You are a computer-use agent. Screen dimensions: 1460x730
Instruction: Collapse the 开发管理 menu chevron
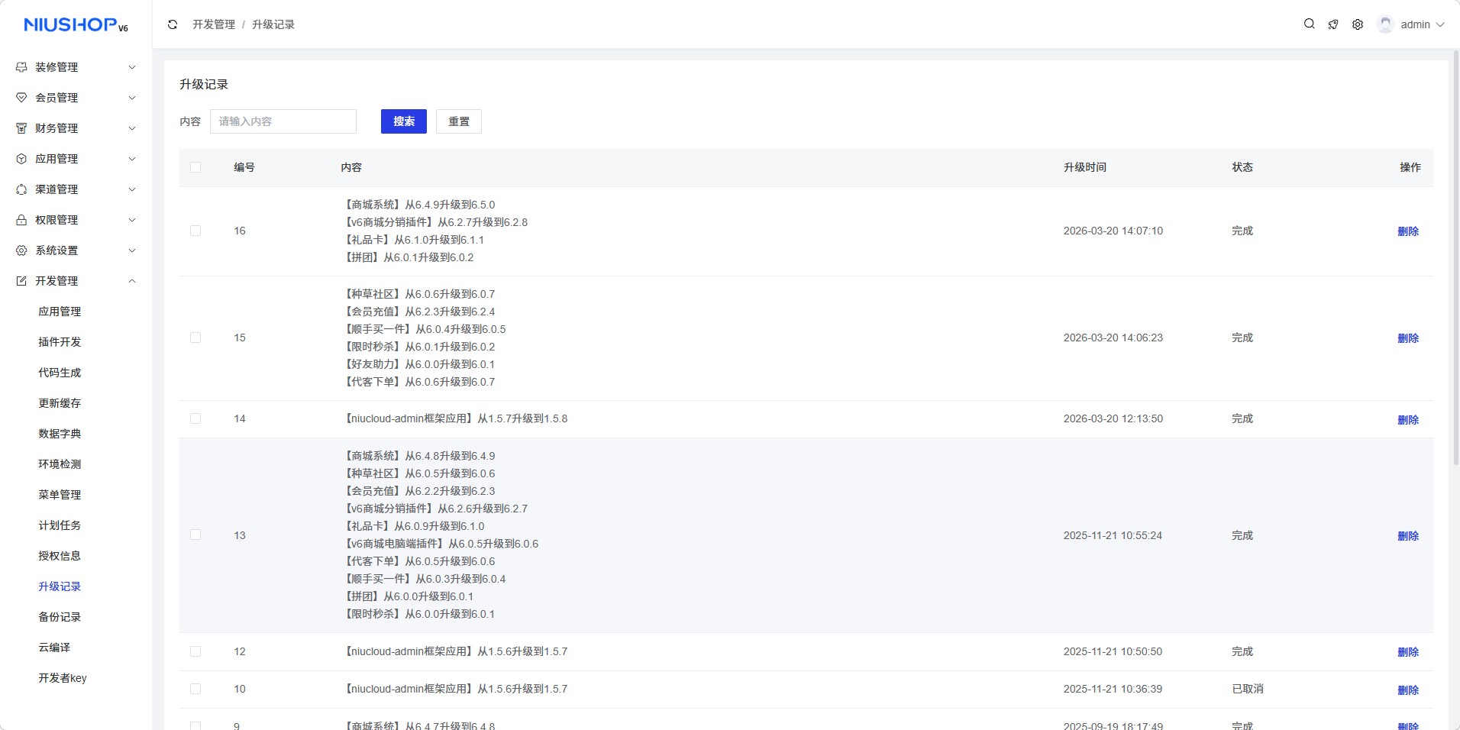coord(132,281)
